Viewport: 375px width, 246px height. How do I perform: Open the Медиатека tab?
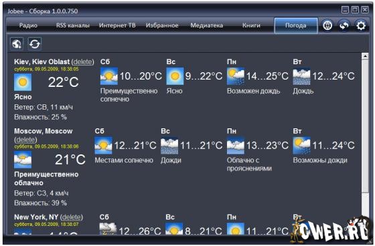pos(207,25)
